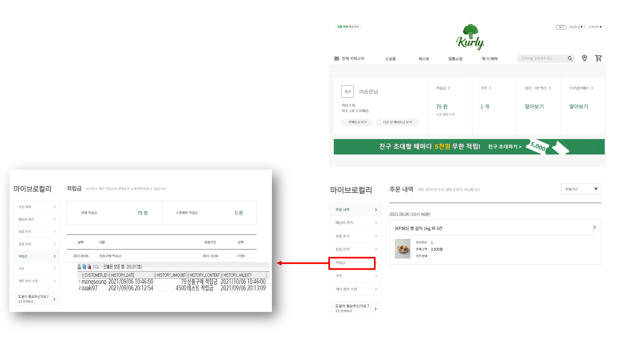626x352 pixels.
Task: Open the shopping cart icon
Action: click(598, 58)
